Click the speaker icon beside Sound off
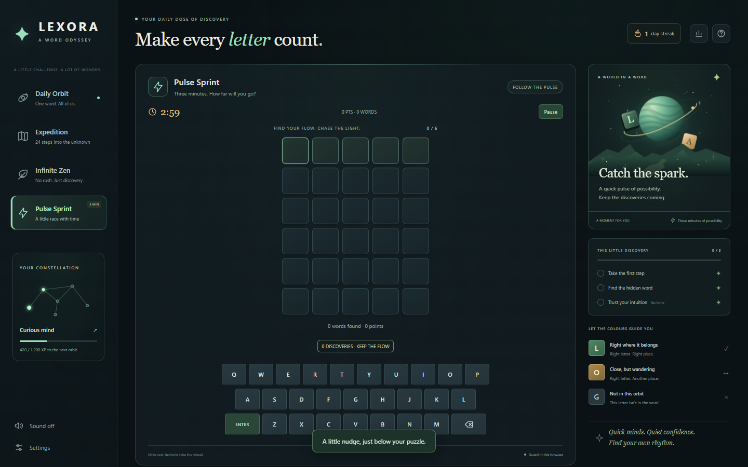The height and width of the screenshot is (467, 748). (x=19, y=426)
